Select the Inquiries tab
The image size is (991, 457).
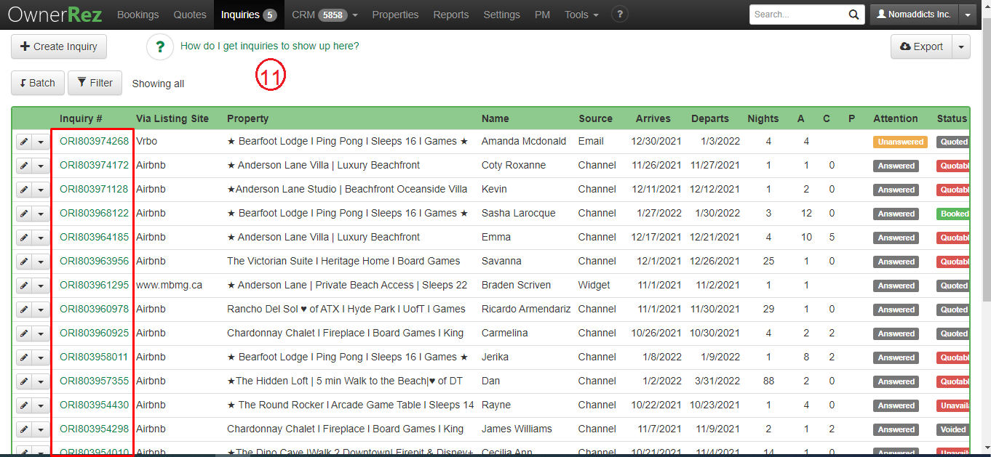coord(249,15)
